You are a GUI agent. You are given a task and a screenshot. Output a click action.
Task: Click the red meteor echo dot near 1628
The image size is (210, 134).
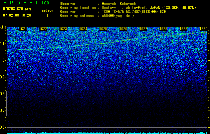pos(164,108)
